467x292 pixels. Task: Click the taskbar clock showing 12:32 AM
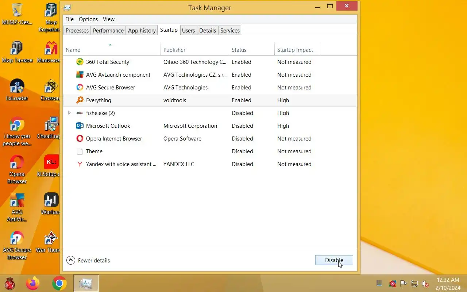tap(448, 284)
